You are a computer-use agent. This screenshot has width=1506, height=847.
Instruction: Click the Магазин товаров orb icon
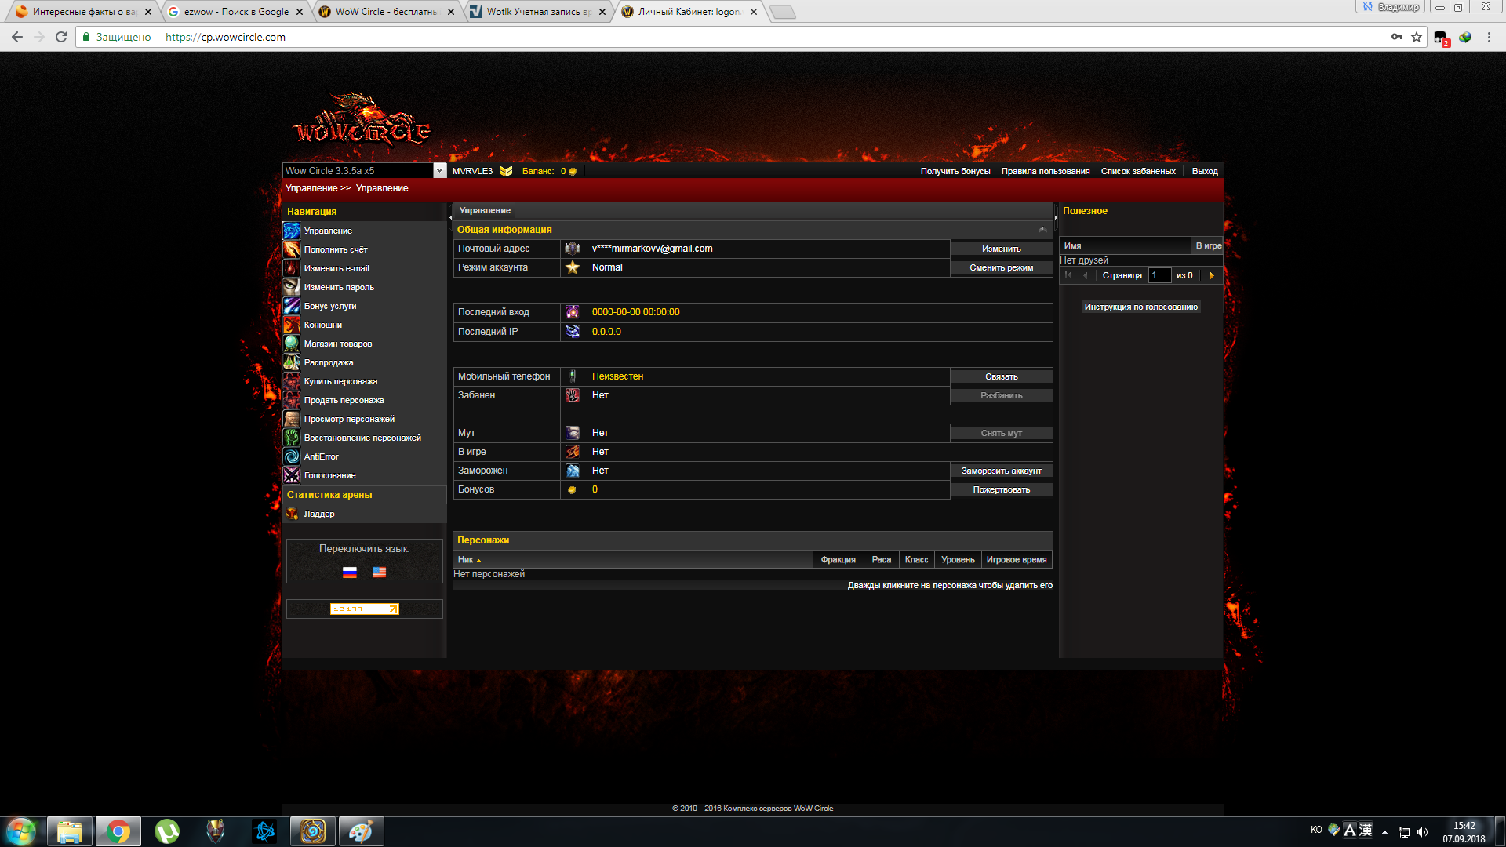291,344
